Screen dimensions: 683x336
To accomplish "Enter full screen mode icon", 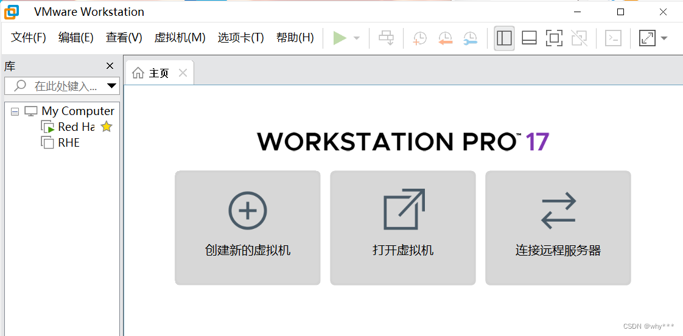I will pos(554,38).
